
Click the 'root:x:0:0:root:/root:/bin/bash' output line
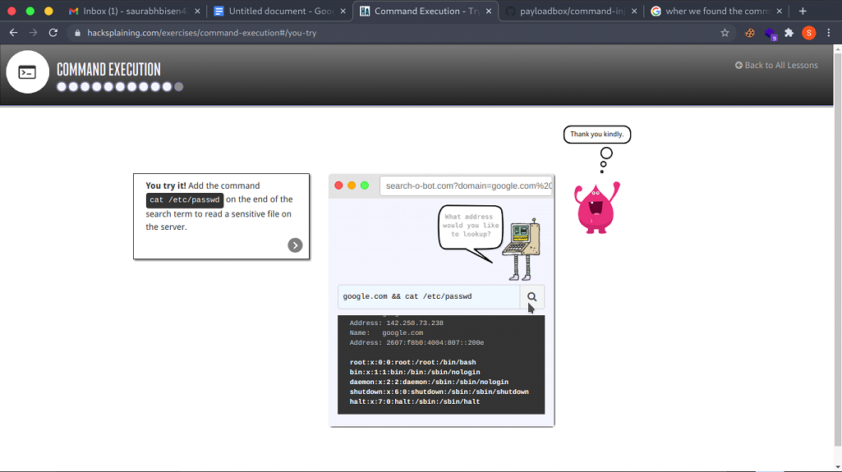tap(412, 363)
